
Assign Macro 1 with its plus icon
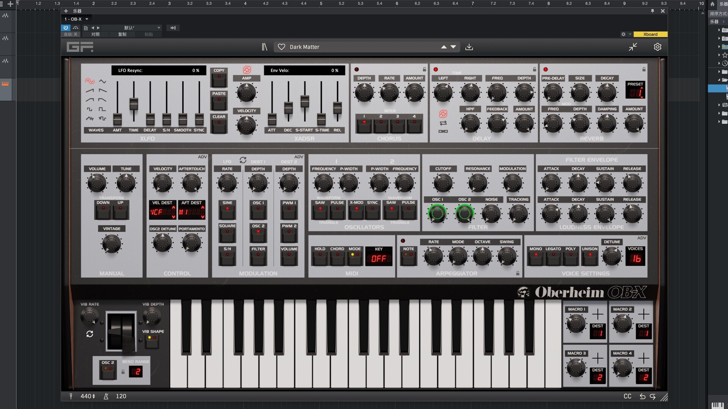coord(598,314)
